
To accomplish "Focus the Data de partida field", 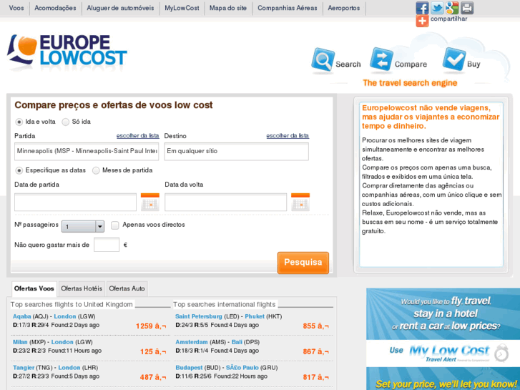I will (75, 202).
